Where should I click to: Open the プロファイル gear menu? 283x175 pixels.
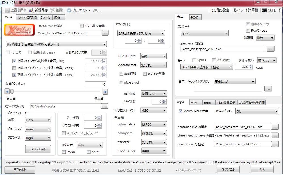[x=69, y=10]
